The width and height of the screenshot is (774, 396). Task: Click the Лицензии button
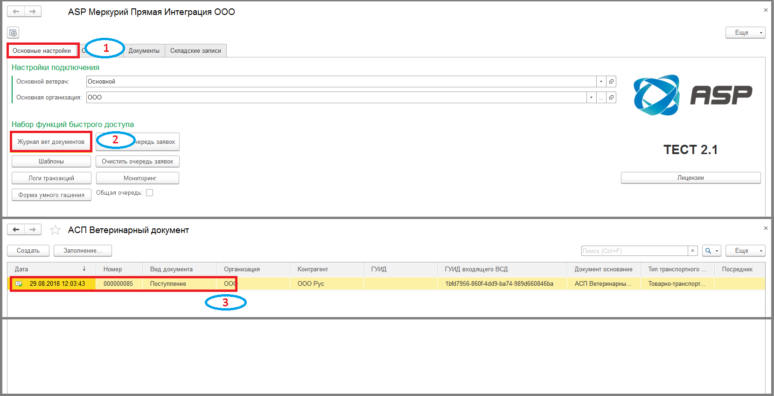pos(690,177)
